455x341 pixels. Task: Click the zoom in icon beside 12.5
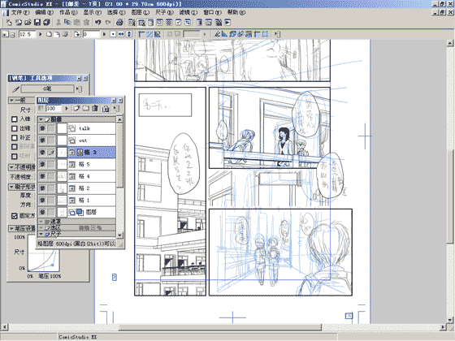tap(5, 34)
